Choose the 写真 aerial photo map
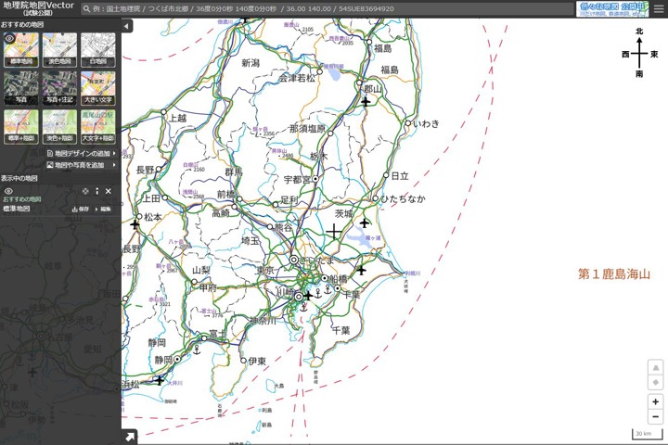This screenshot has width=668, height=445. coord(20,87)
